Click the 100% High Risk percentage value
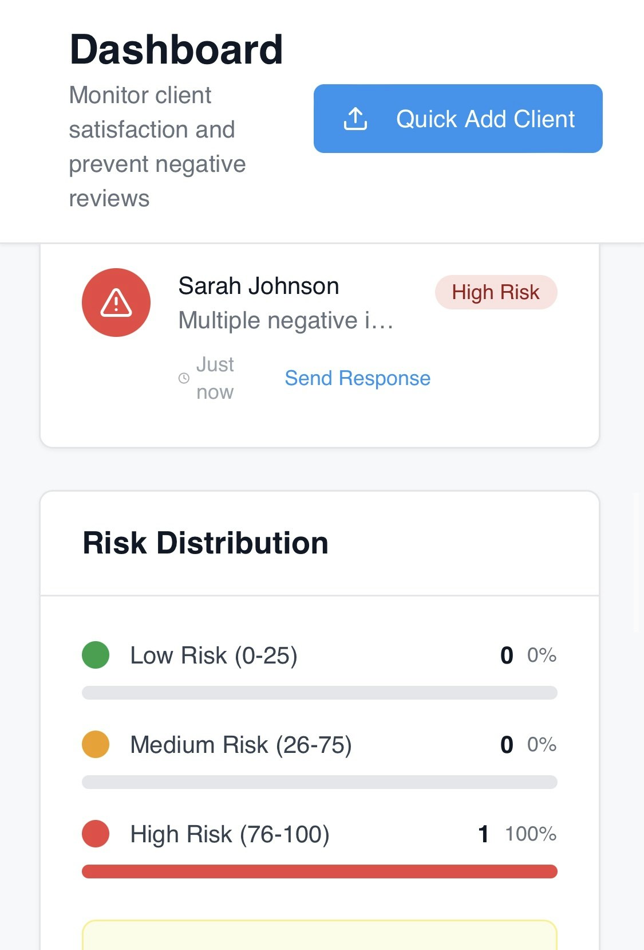 tap(530, 834)
